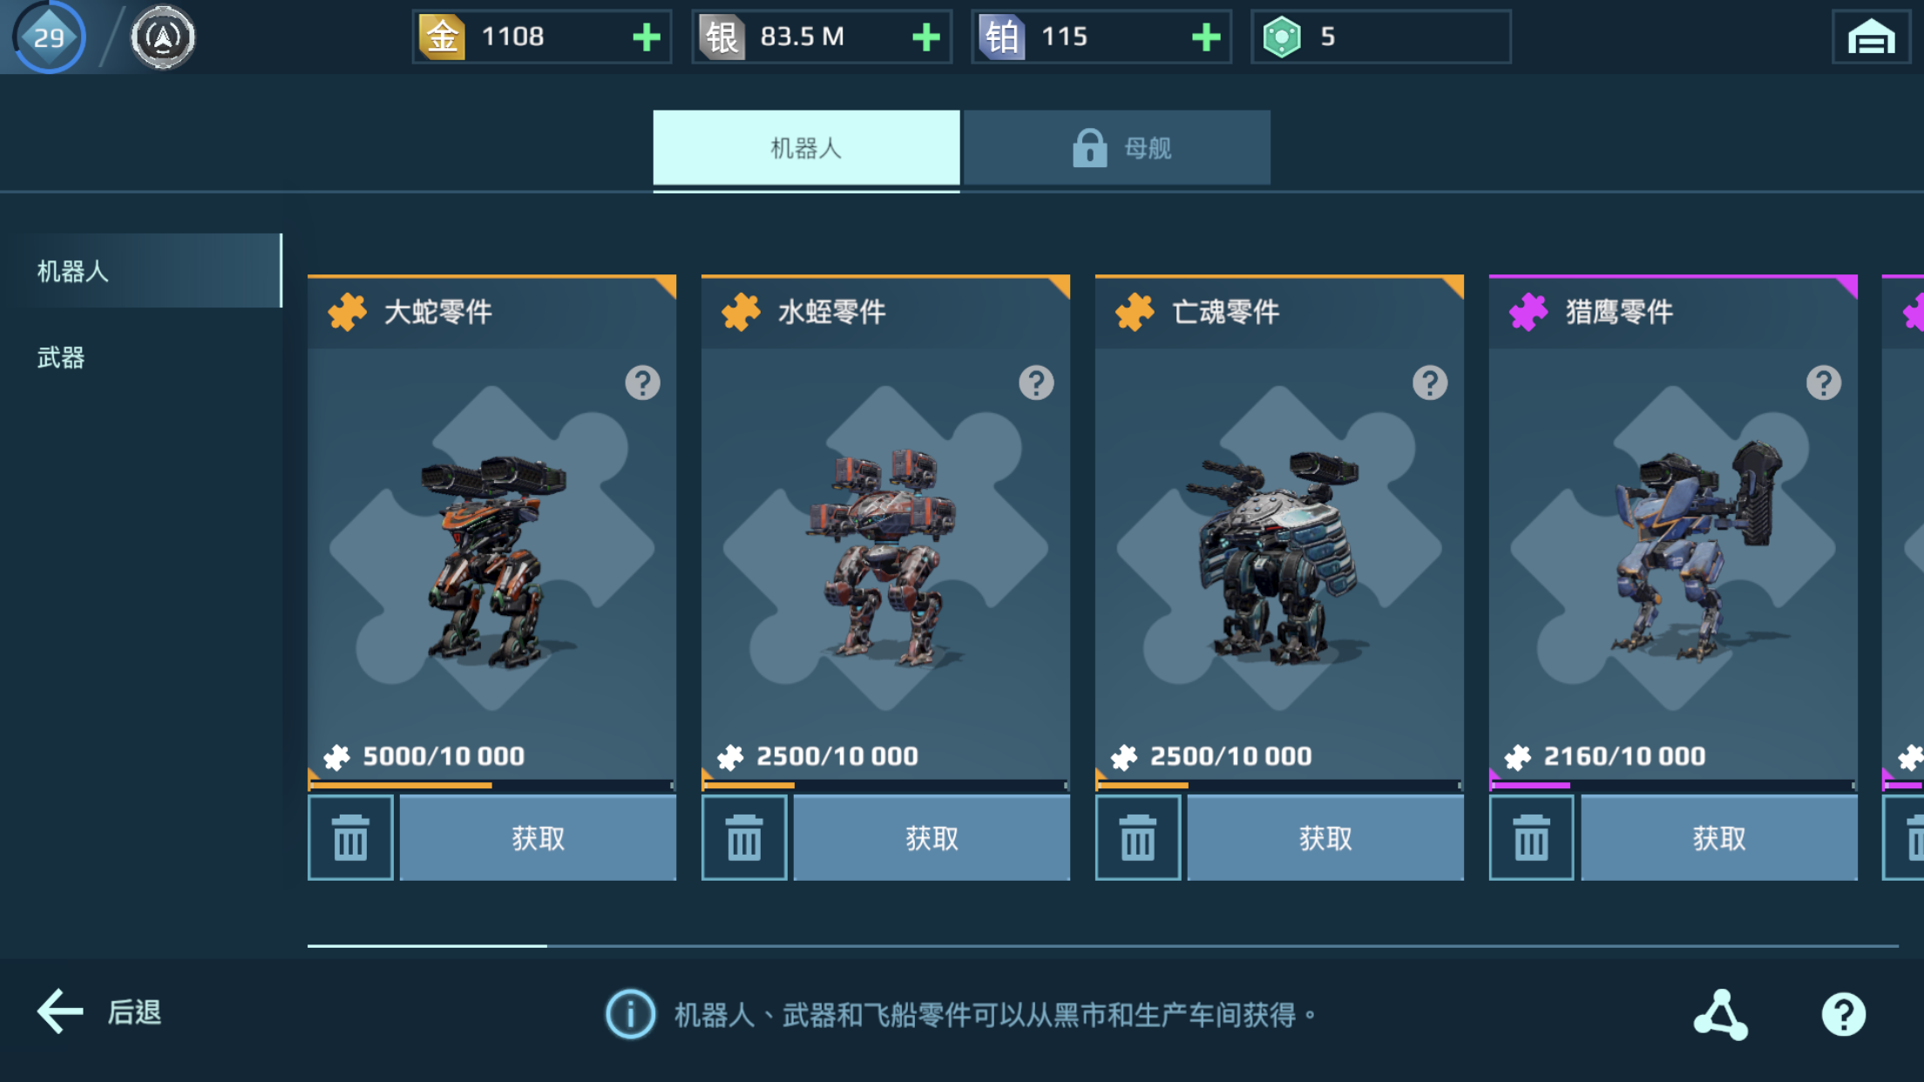Add silver with plus next to 83.5 M
Screen dimensions: 1924x1082
(925, 37)
